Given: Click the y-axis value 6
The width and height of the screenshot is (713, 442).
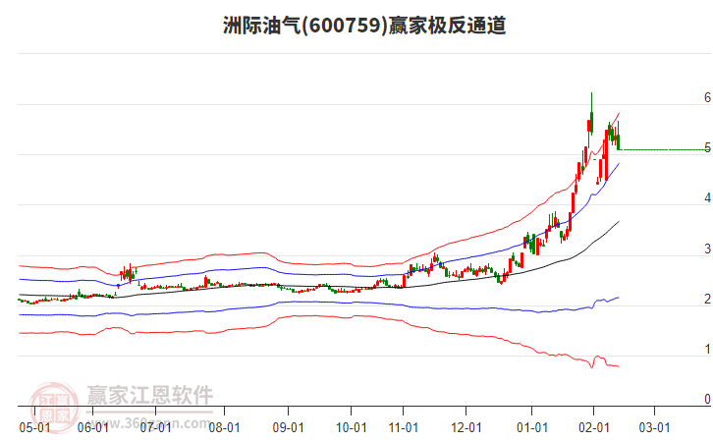Looking at the screenshot, I should point(707,97).
